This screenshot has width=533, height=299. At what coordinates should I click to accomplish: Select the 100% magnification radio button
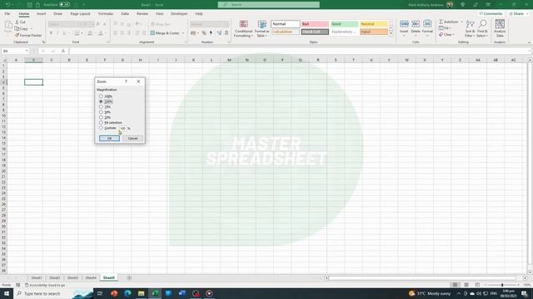pos(101,101)
